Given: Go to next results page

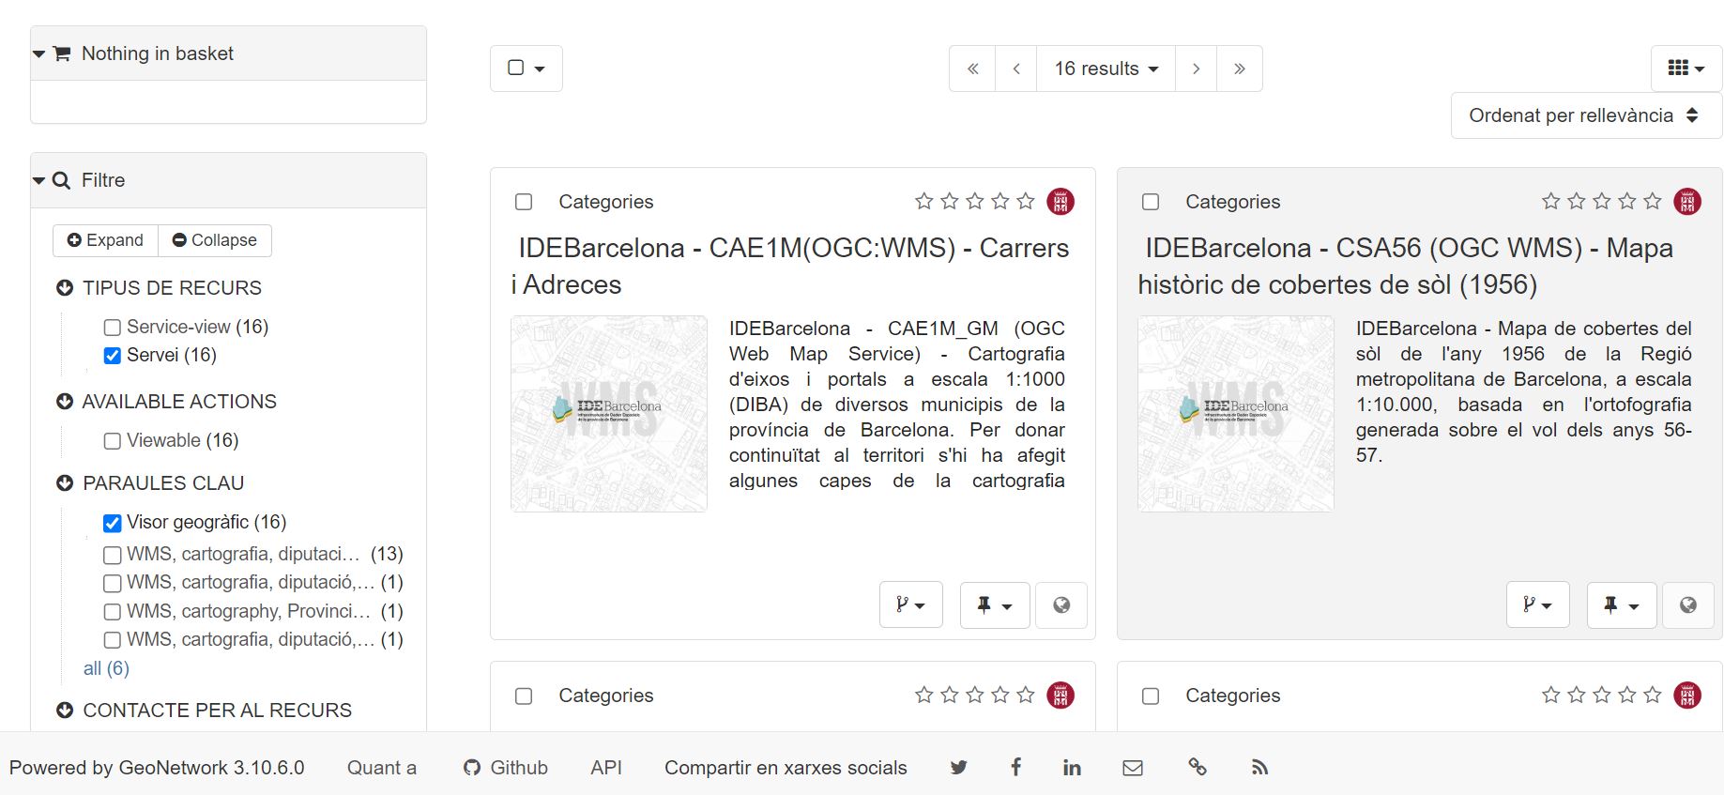Looking at the screenshot, I should pos(1196,69).
